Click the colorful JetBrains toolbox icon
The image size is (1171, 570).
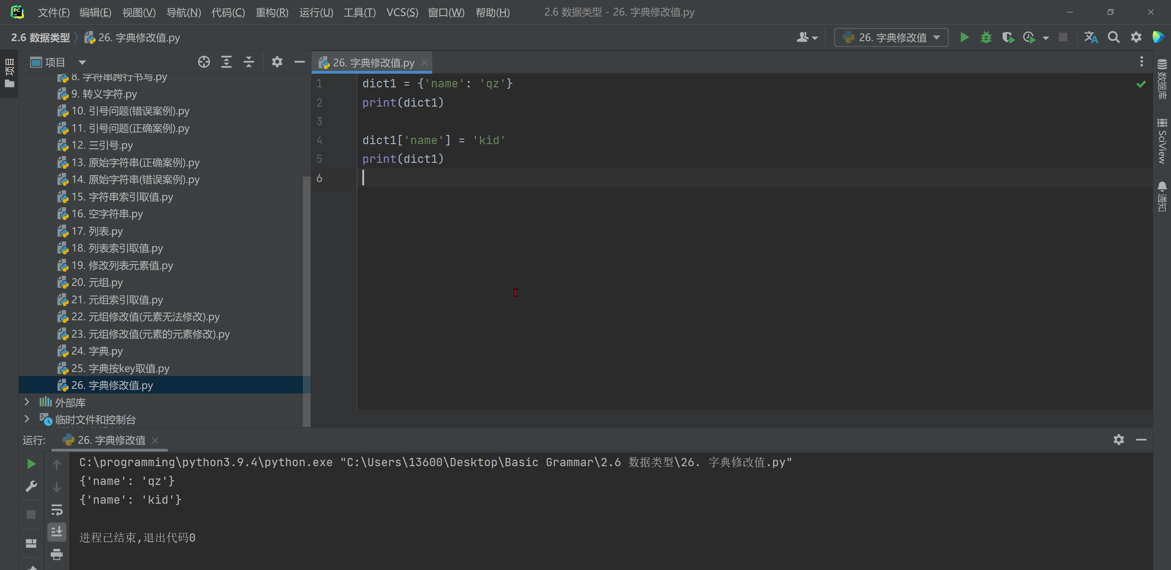click(x=1158, y=37)
